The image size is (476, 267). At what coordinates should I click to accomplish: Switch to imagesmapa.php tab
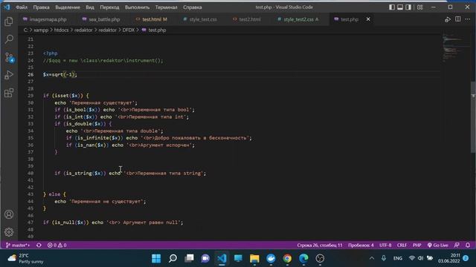[x=45, y=19]
